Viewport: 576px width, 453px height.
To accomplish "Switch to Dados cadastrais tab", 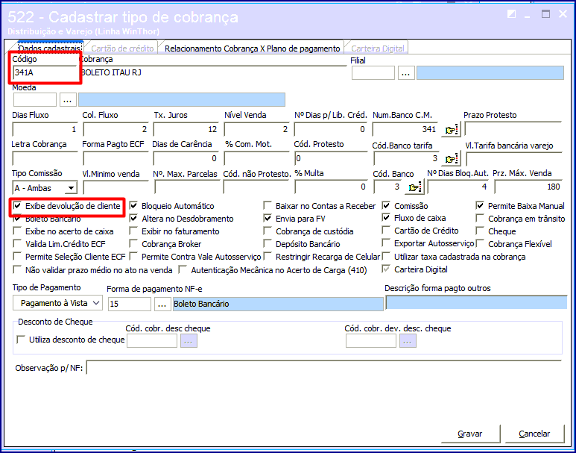I will [x=49, y=49].
